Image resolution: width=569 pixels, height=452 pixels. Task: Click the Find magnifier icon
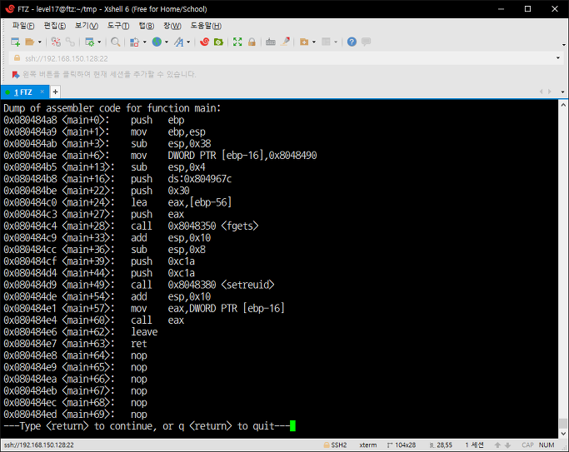[116, 42]
